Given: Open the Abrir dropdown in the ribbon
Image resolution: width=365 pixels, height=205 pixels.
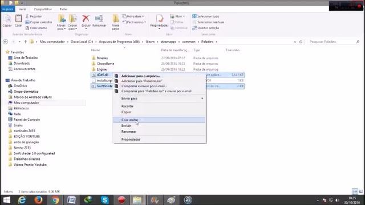Looking at the screenshot, I should coord(177,17).
